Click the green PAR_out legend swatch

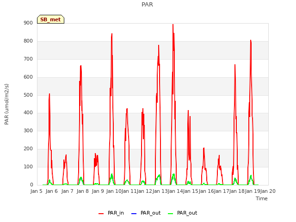click(171, 214)
